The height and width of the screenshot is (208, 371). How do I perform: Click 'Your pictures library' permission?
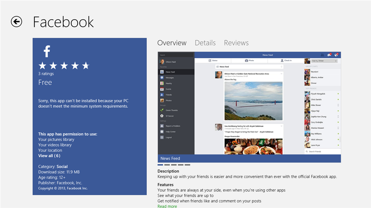point(56,140)
